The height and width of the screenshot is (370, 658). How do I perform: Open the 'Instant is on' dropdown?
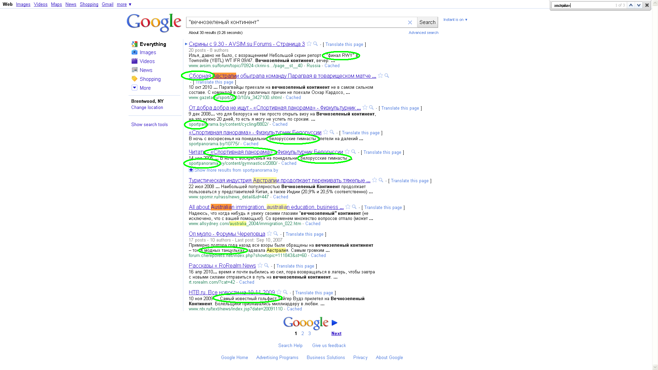coord(455,20)
